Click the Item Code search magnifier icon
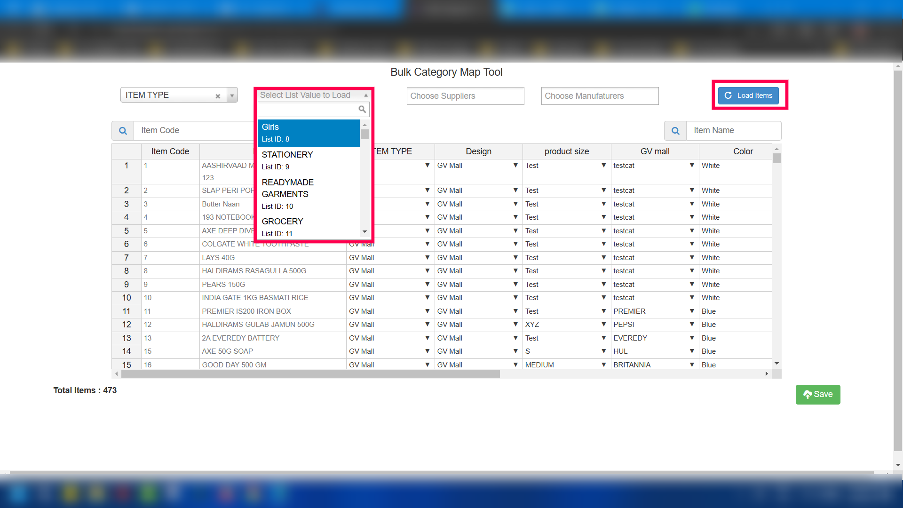The image size is (903, 508). 123,131
